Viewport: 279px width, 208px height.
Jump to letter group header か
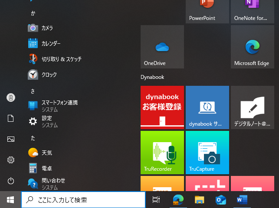point(33,13)
